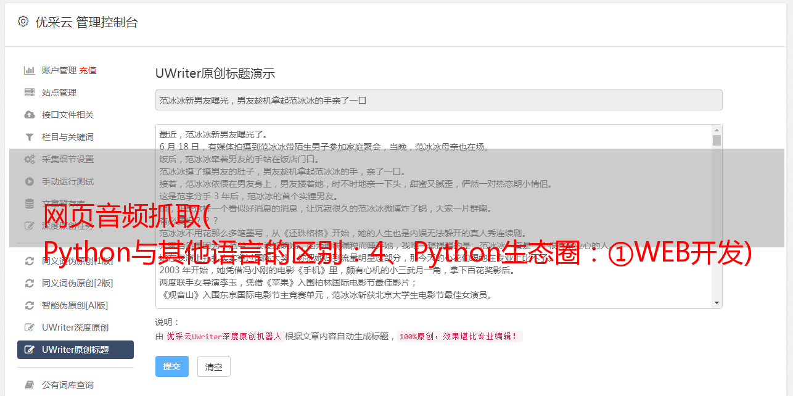Click the '100%原创，效果堪比专业编辑！' text
The image size is (793, 396).
point(459,337)
